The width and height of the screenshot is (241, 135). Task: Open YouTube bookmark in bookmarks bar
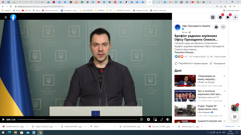click(x=26, y=10)
